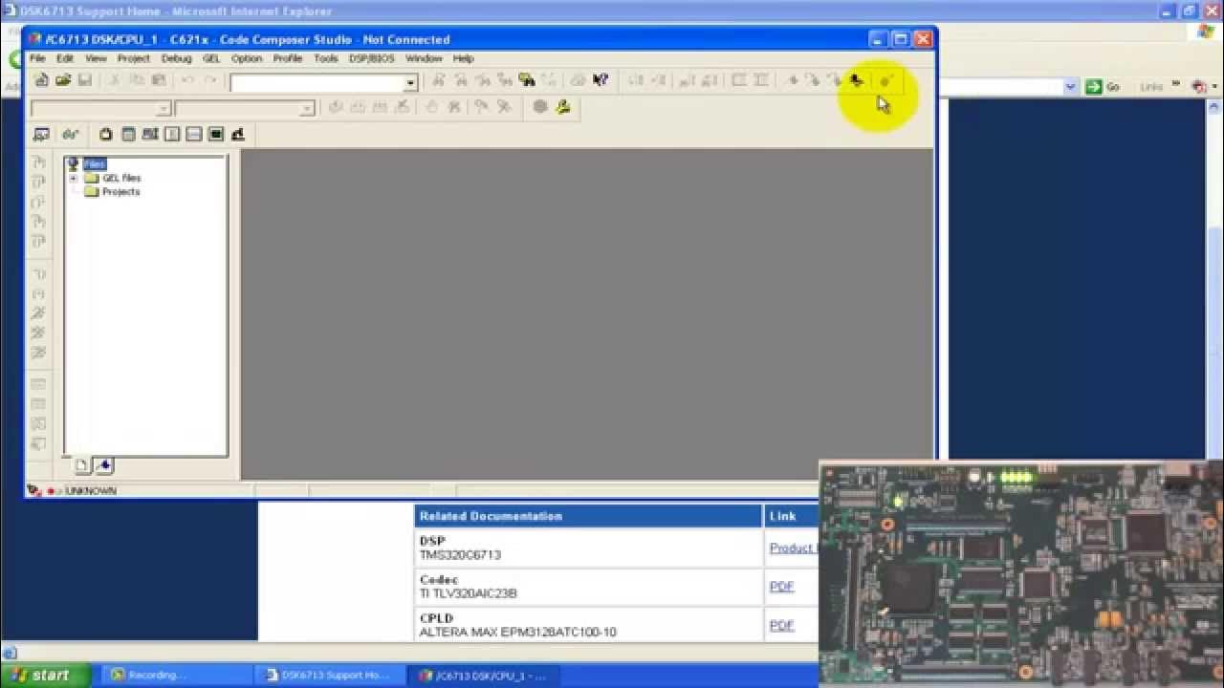Click the UNKNOWN status bar text
This screenshot has width=1224, height=688.
(x=91, y=491)
